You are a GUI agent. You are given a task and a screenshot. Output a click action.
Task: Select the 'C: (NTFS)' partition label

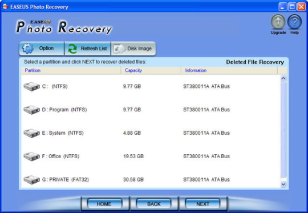click(x=55, y=86)
